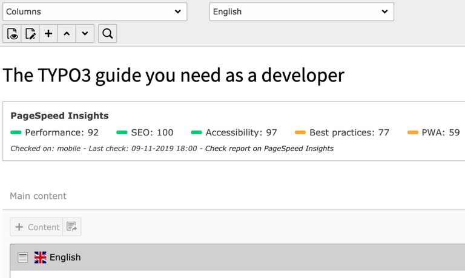Add new element with Content button
This screenshot has height=278, width=465.
coord(37,227)
